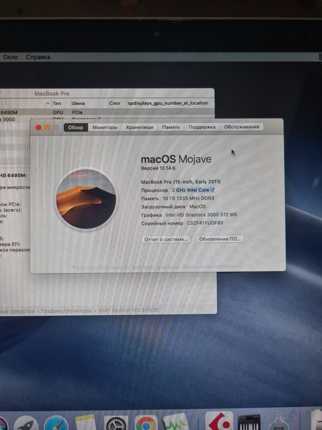The image size is (322, 430).
Task: Launch Cubase red icon in Dock
Action: click(219, 421)
